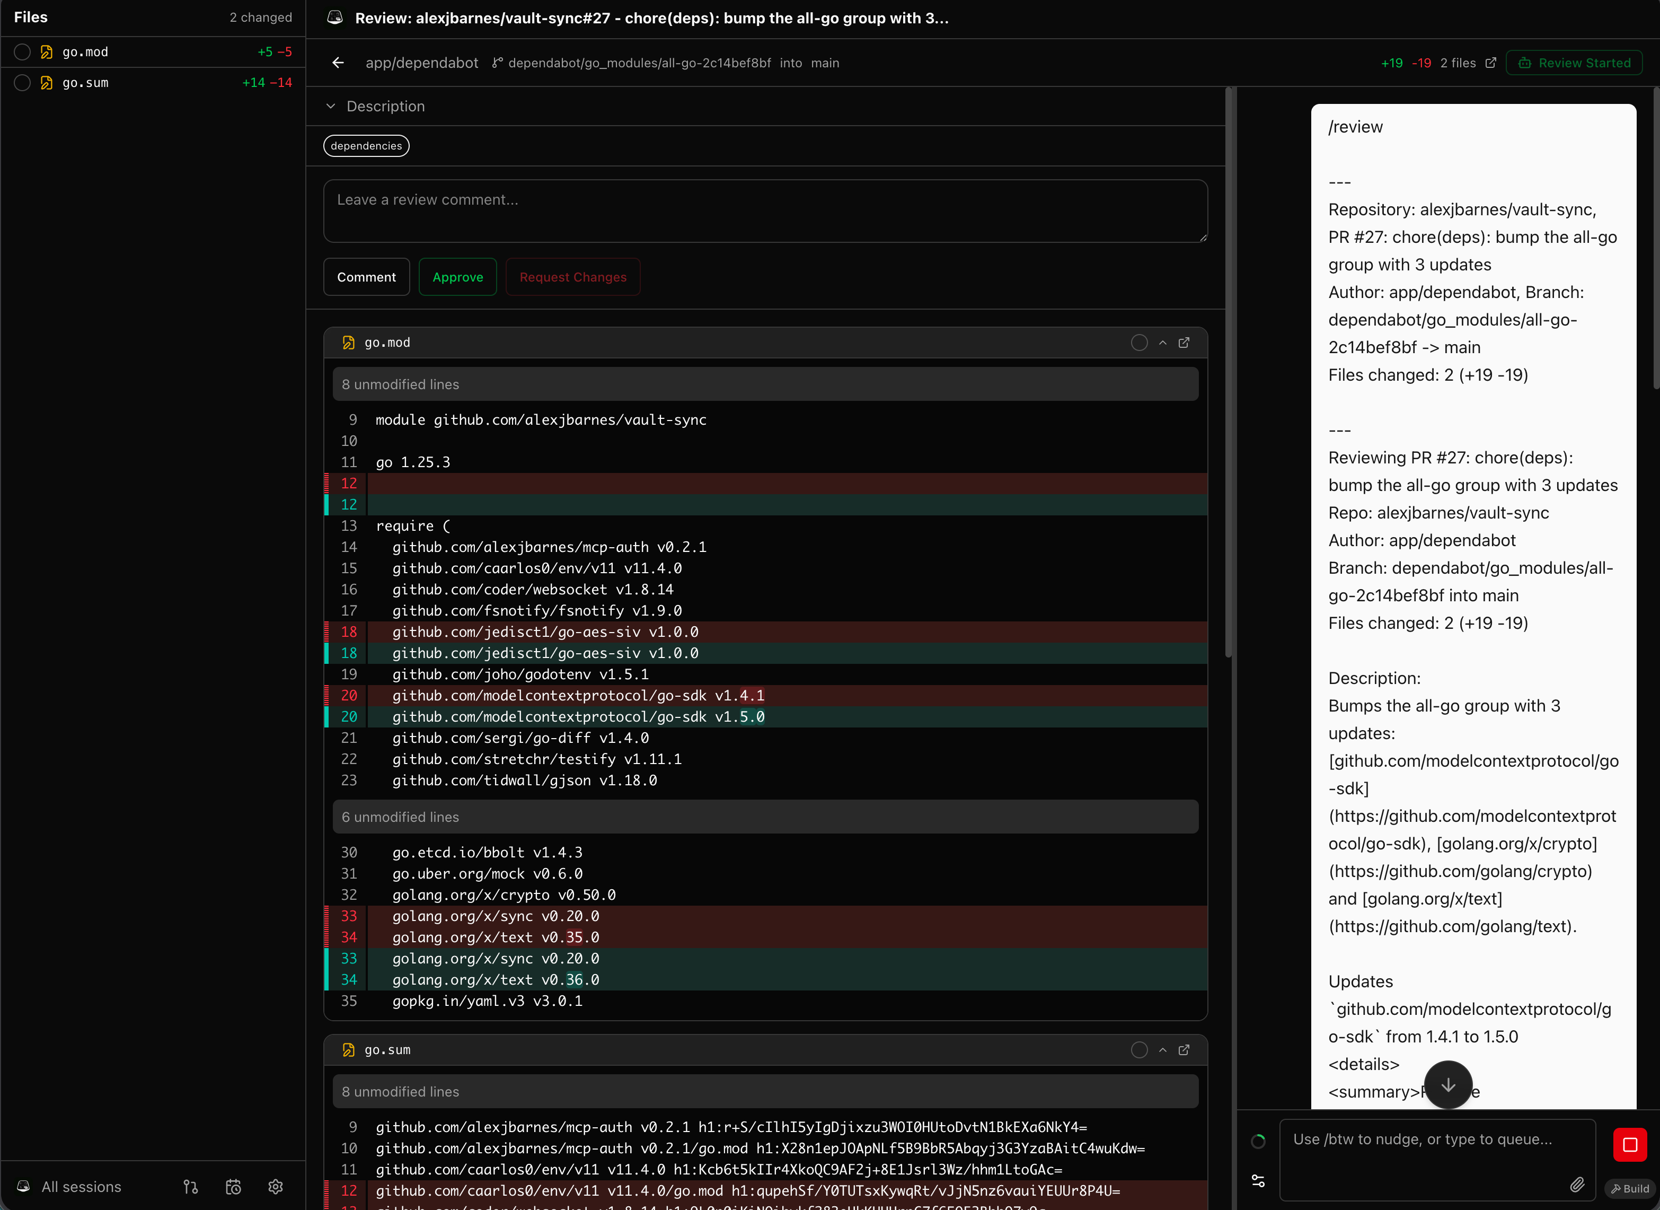Expand the 6 unmodified lines in go.mod

(x=765, y=817)
